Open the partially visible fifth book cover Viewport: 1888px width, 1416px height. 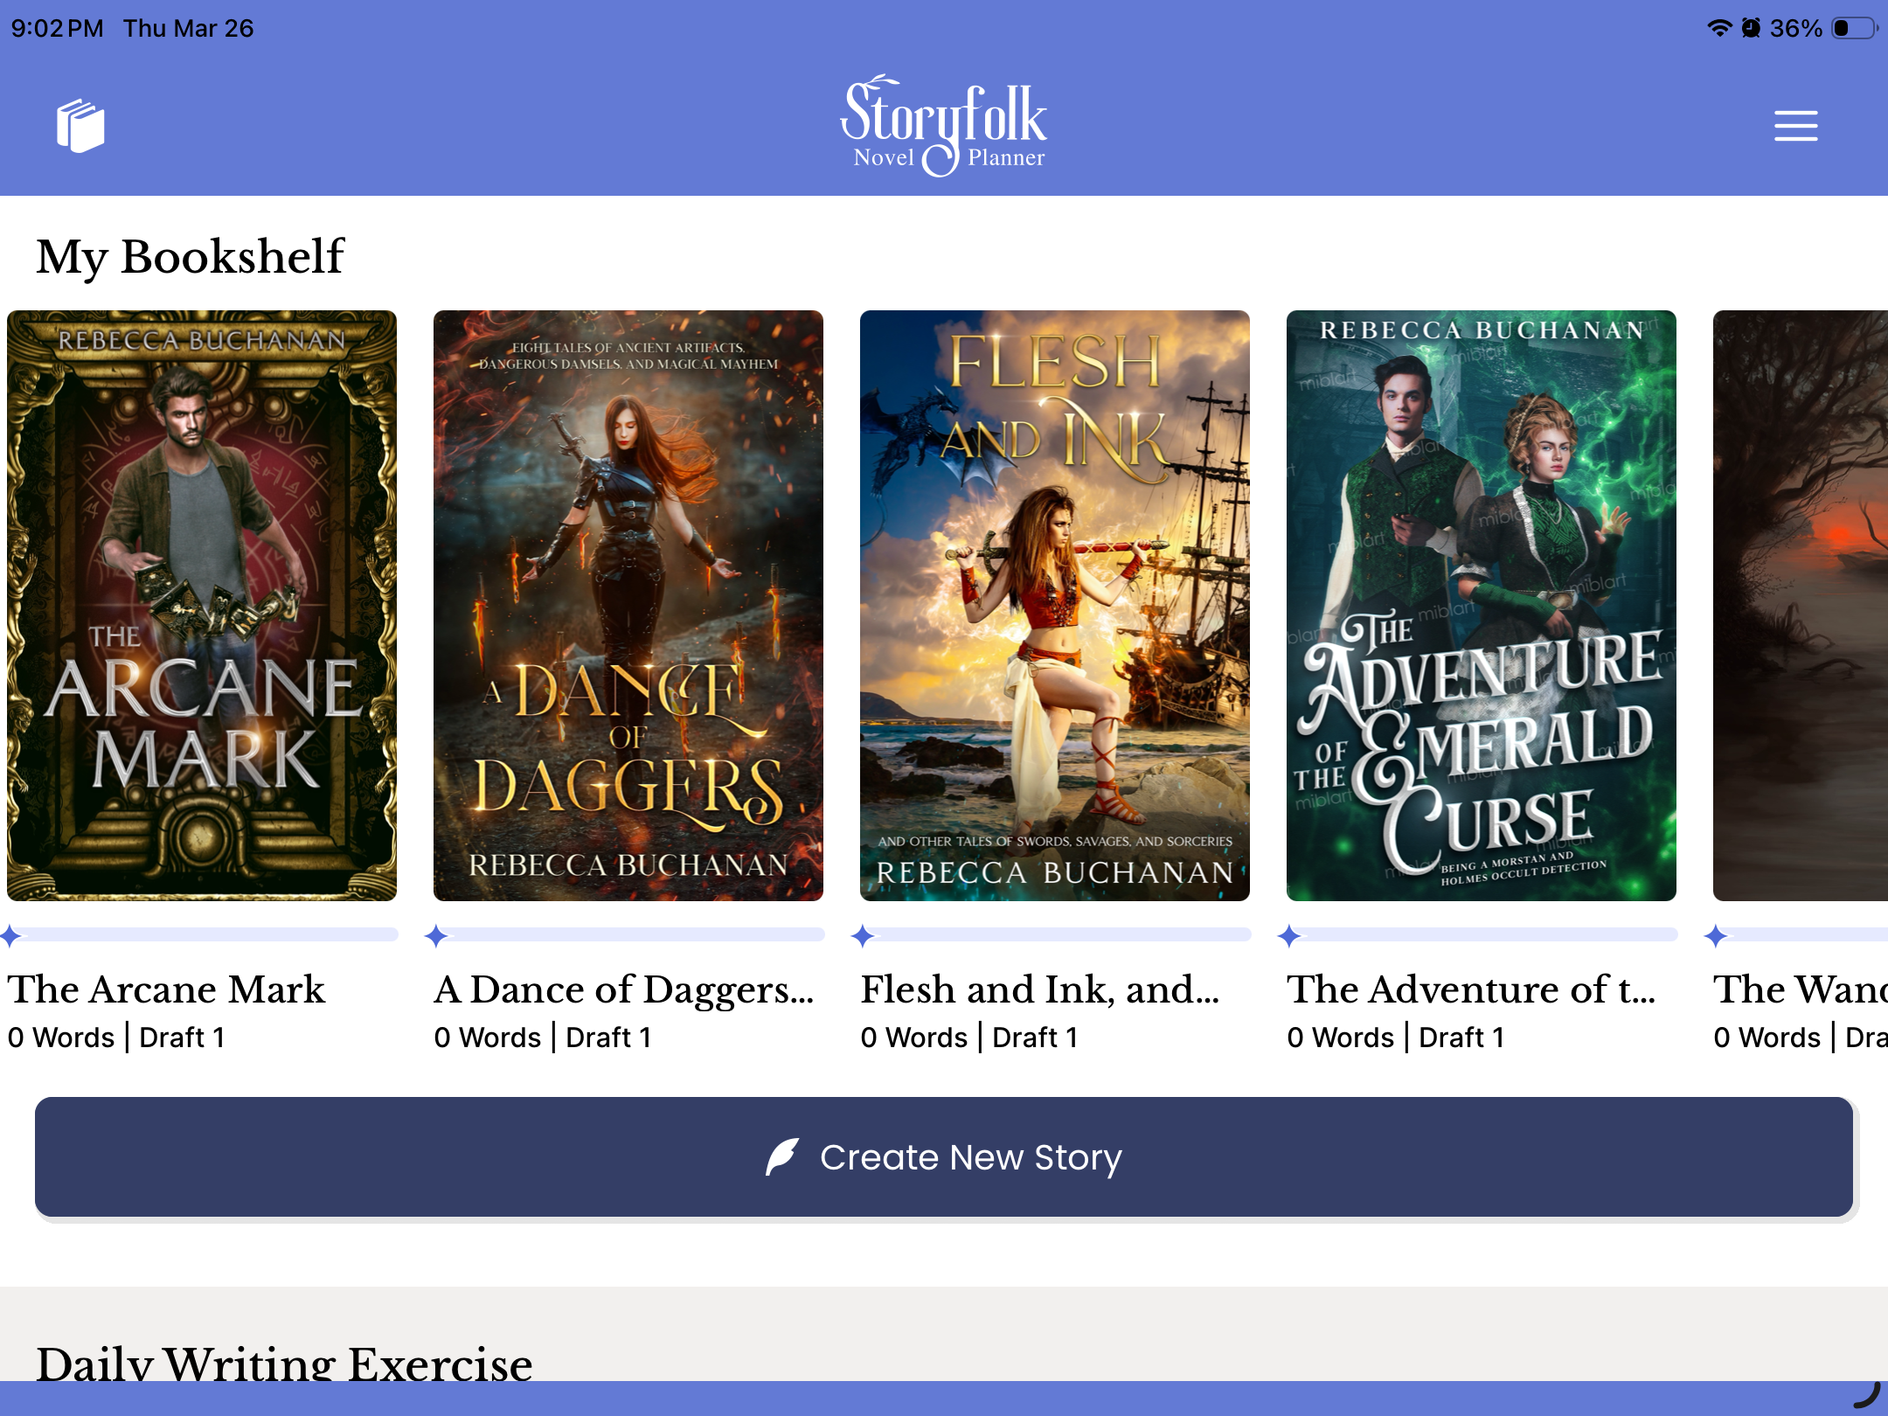coord(1801,605)
